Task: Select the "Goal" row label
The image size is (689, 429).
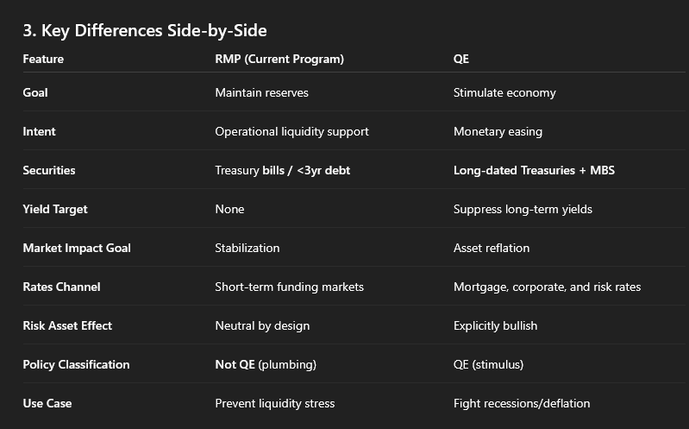Action: tap(35, 92)
